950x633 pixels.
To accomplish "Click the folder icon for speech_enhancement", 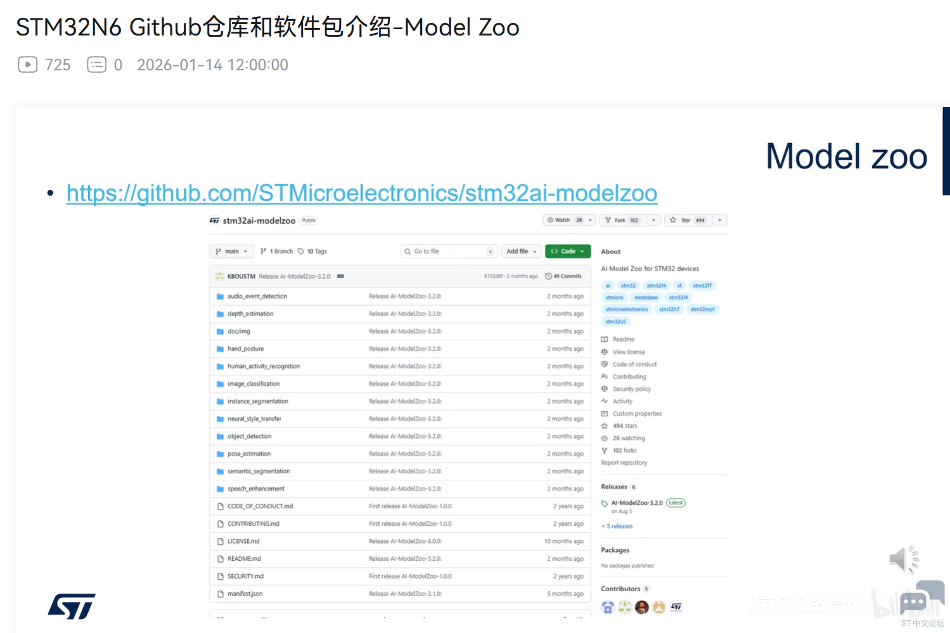I will 220,489.
